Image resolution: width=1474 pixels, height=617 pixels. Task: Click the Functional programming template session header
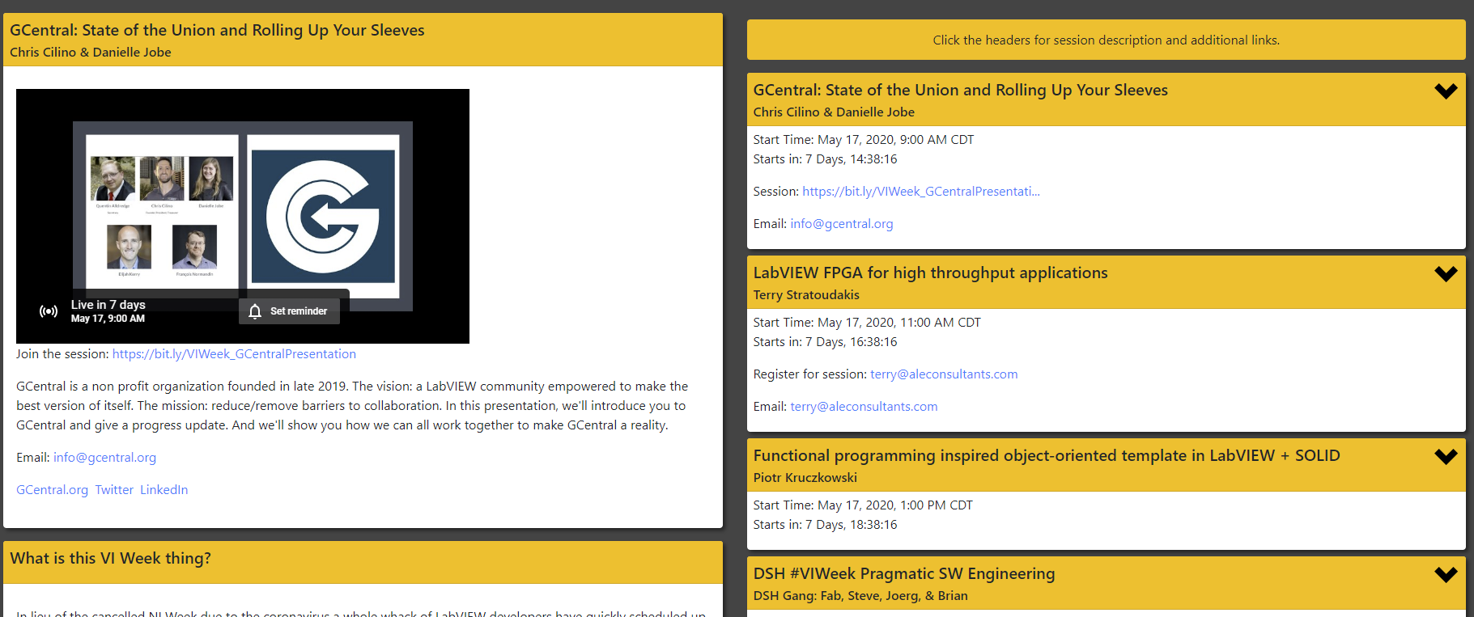pos(1046,456)
